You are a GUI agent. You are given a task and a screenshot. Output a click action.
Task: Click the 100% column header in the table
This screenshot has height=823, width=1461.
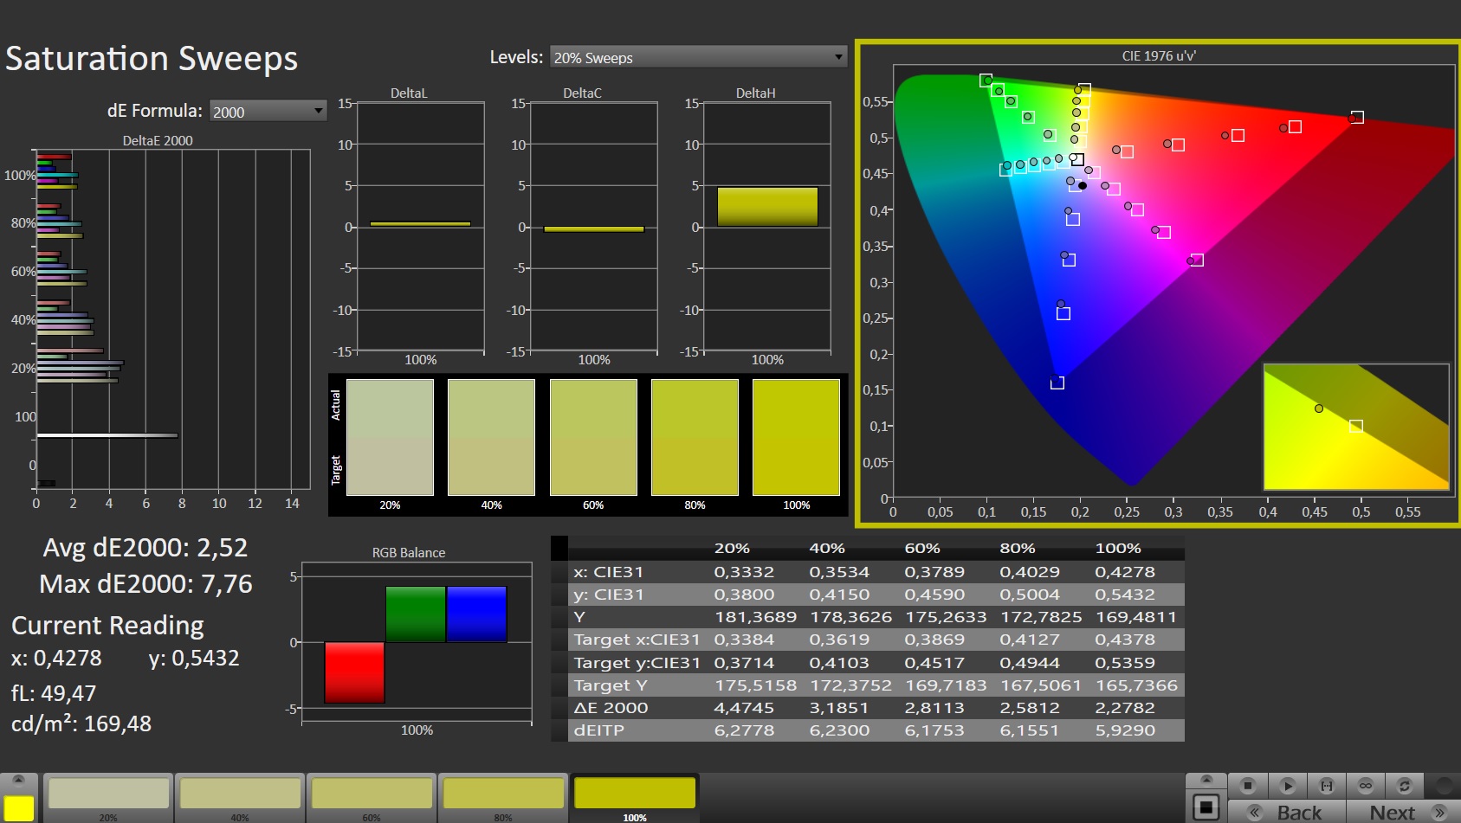coord(1118,548)
